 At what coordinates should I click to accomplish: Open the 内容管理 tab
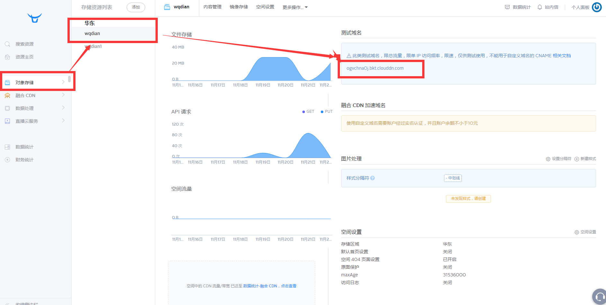pyautogui.click(x=212, y=6)
